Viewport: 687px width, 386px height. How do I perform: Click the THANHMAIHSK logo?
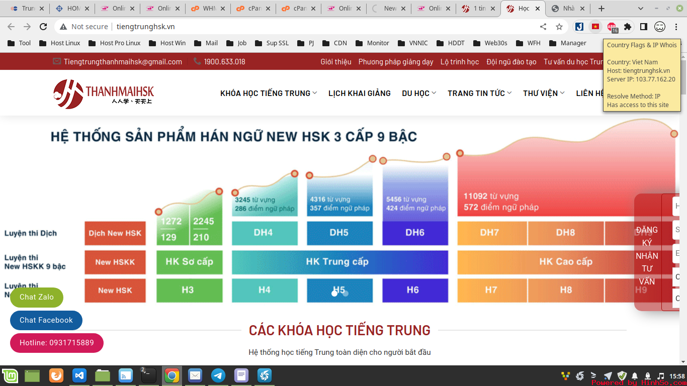[104, 93]
